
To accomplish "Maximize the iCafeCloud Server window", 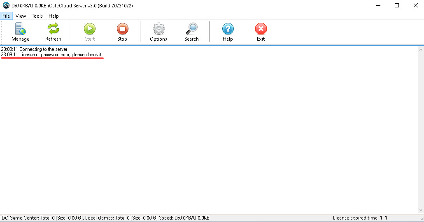I will 397,6.
